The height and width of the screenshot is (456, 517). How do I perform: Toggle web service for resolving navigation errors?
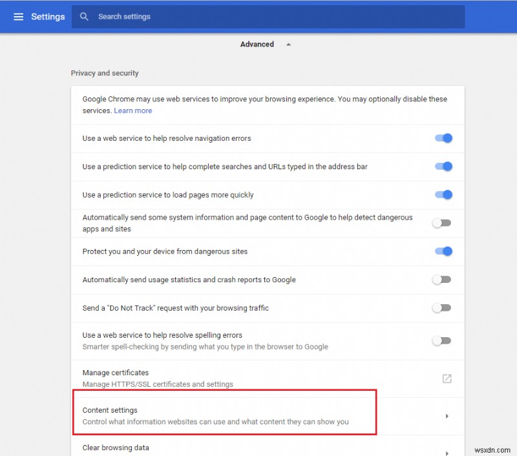443,138
